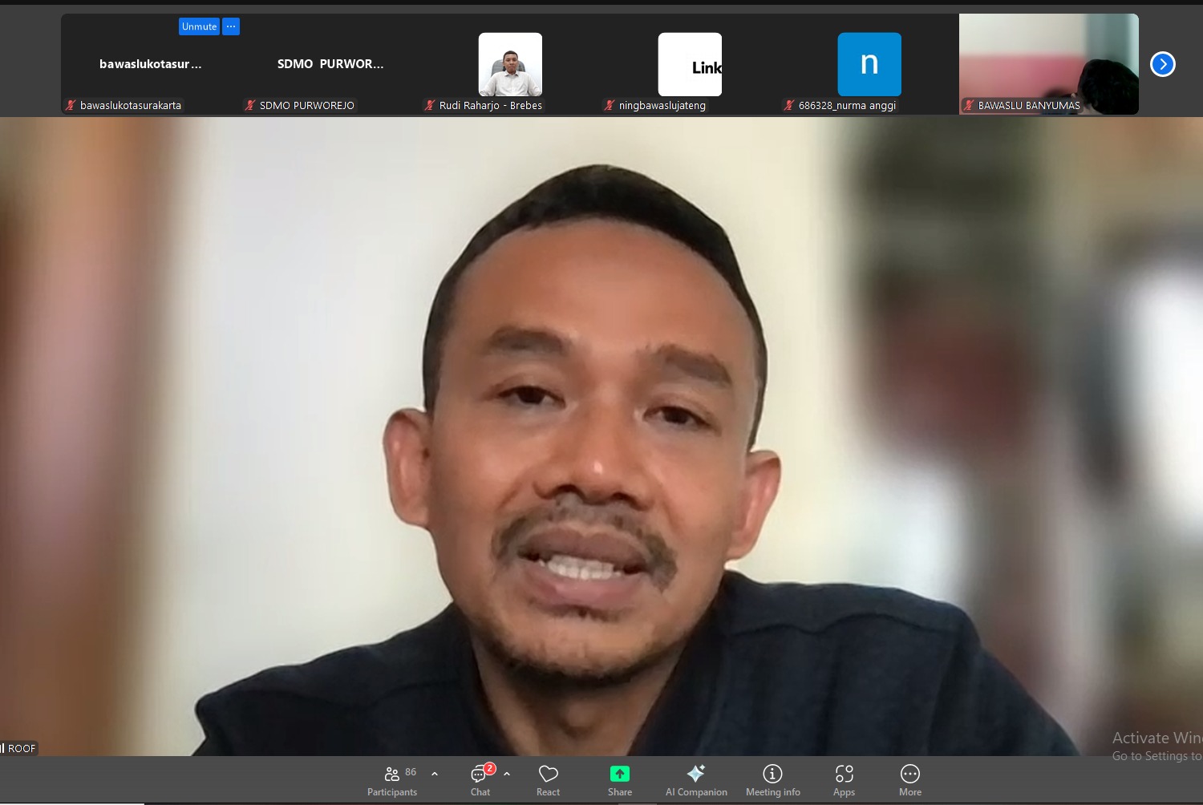View the Meeting info
The image size is (1203, 805).
[x=772, y=779]
